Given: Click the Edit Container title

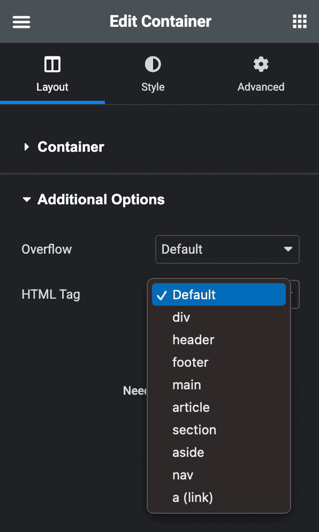Looking at the screenshot, I should point(161,21).
